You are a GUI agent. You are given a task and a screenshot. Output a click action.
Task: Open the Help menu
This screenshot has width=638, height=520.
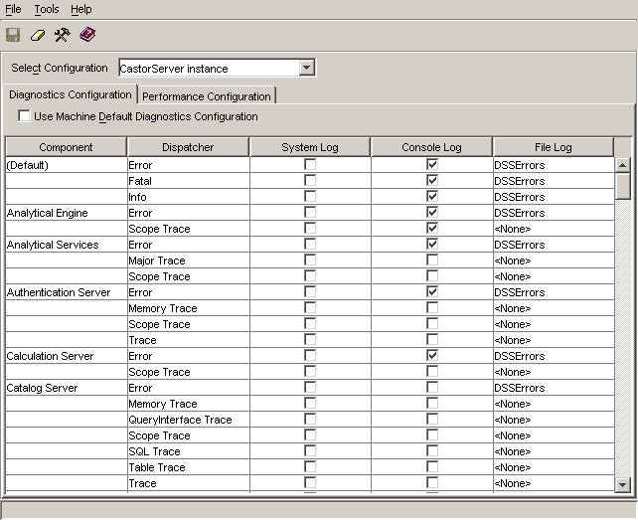pos(81,9)
